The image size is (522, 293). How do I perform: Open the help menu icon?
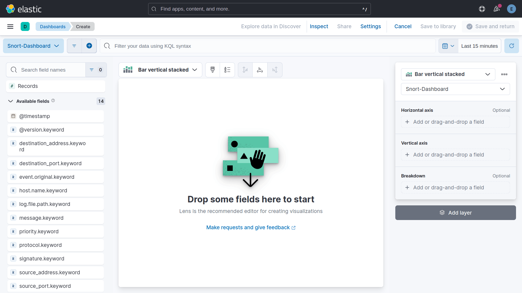point(482,9)
